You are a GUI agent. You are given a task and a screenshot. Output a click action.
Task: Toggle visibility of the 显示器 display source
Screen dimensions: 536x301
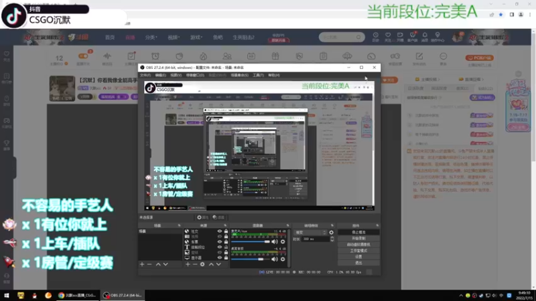tap(220, 258)
